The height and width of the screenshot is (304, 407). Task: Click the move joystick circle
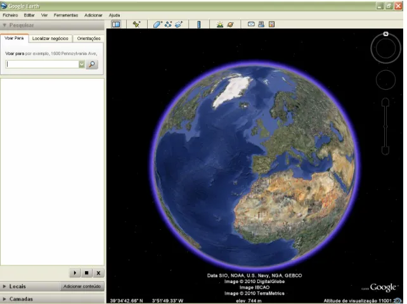[x=385, y=80]
